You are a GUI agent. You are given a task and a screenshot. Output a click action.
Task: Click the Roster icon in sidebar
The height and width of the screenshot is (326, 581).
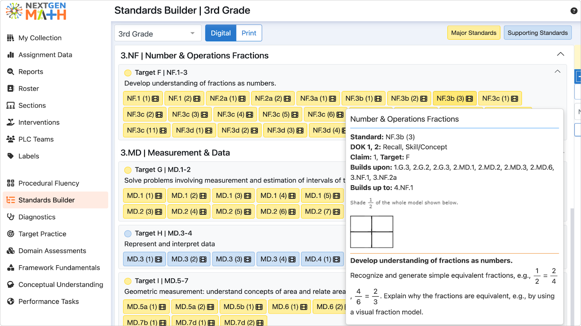click(x=11, y=89)
